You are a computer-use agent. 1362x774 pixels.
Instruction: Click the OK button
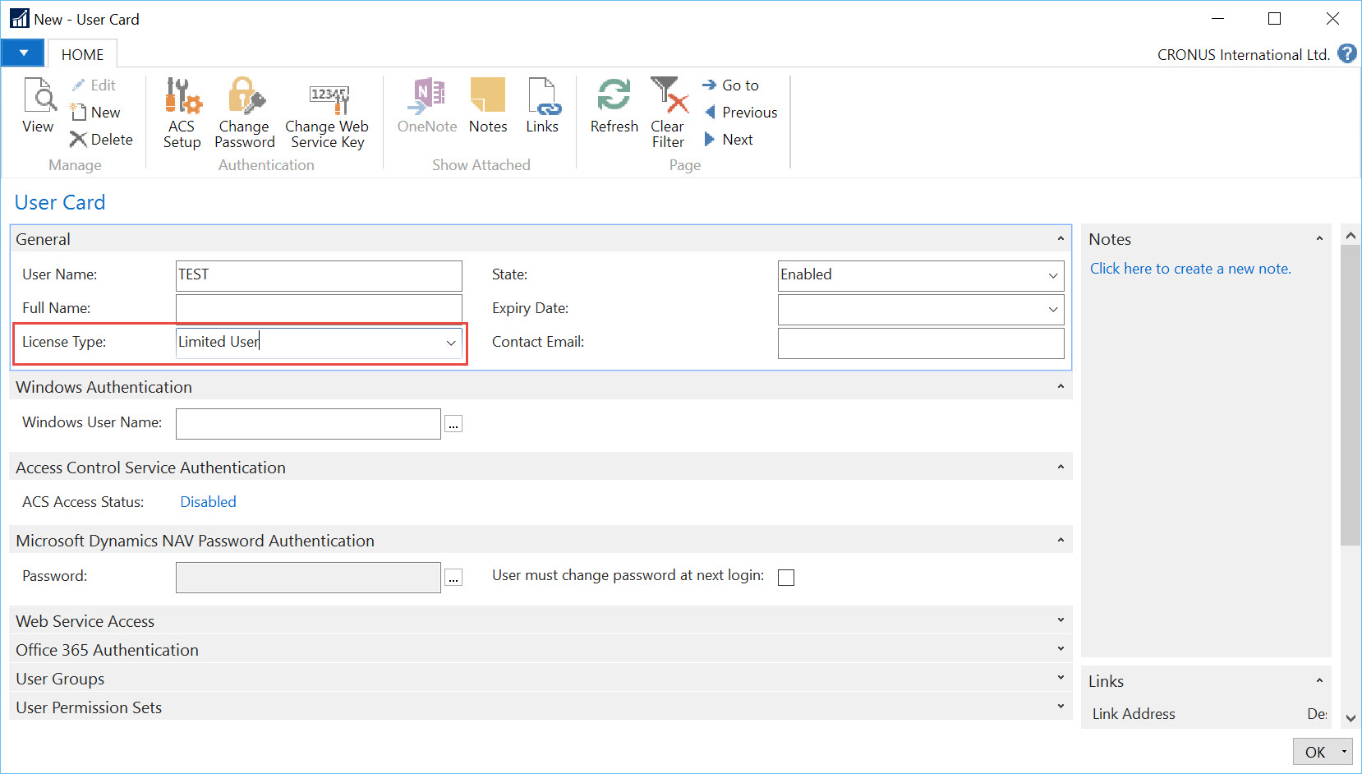pos(1314,752)
